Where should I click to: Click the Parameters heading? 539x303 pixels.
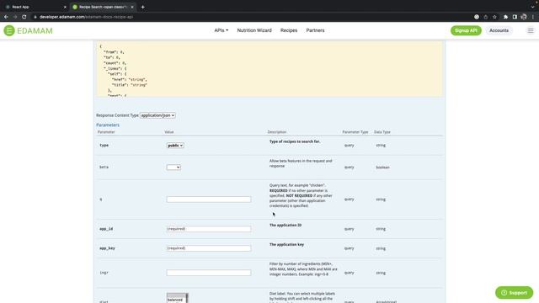108,125
